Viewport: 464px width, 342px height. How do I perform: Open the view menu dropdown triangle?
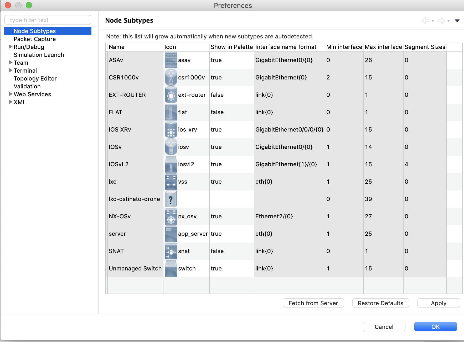tap(457, 21)
